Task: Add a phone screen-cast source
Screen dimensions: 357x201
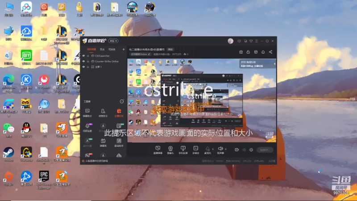Action: [183, 150]
